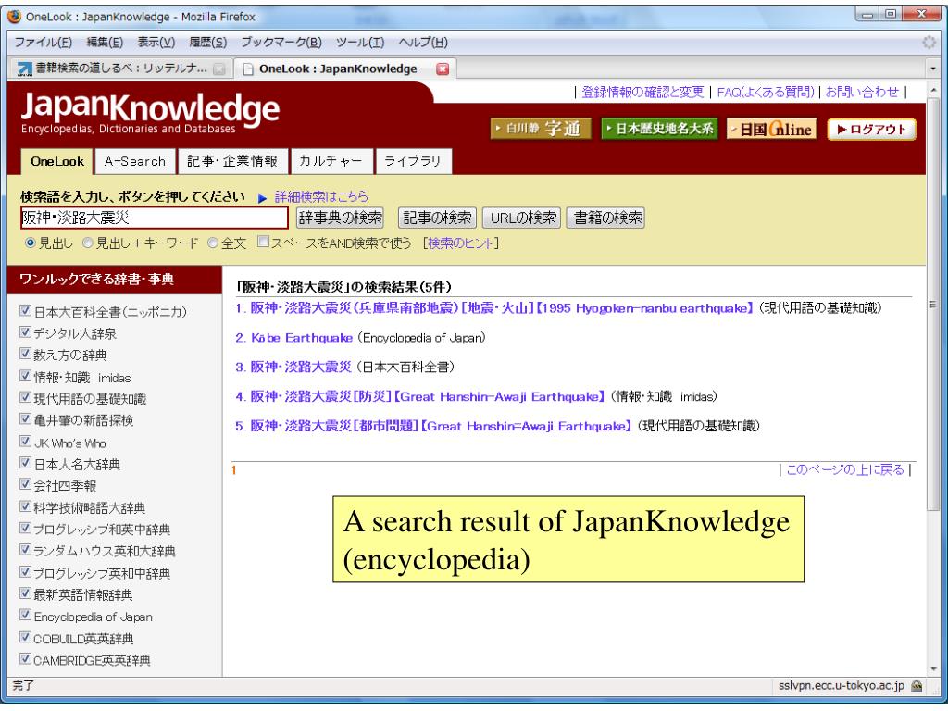
Task: Open result 2 Kōbe Earthquake
Action: coord(293,338)
